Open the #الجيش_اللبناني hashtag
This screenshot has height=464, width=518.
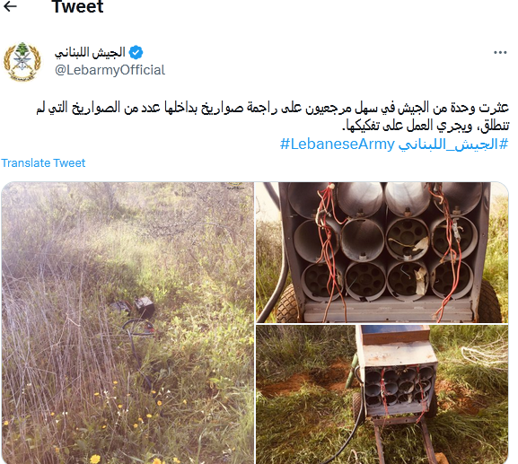[x=453, y=144]
